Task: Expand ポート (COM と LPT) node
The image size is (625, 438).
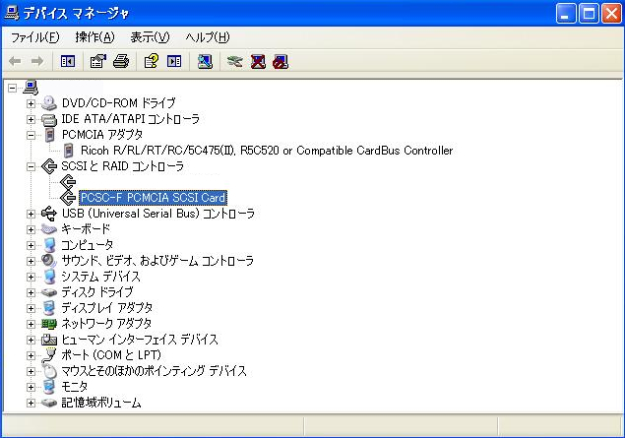Action: pos(31,355)
